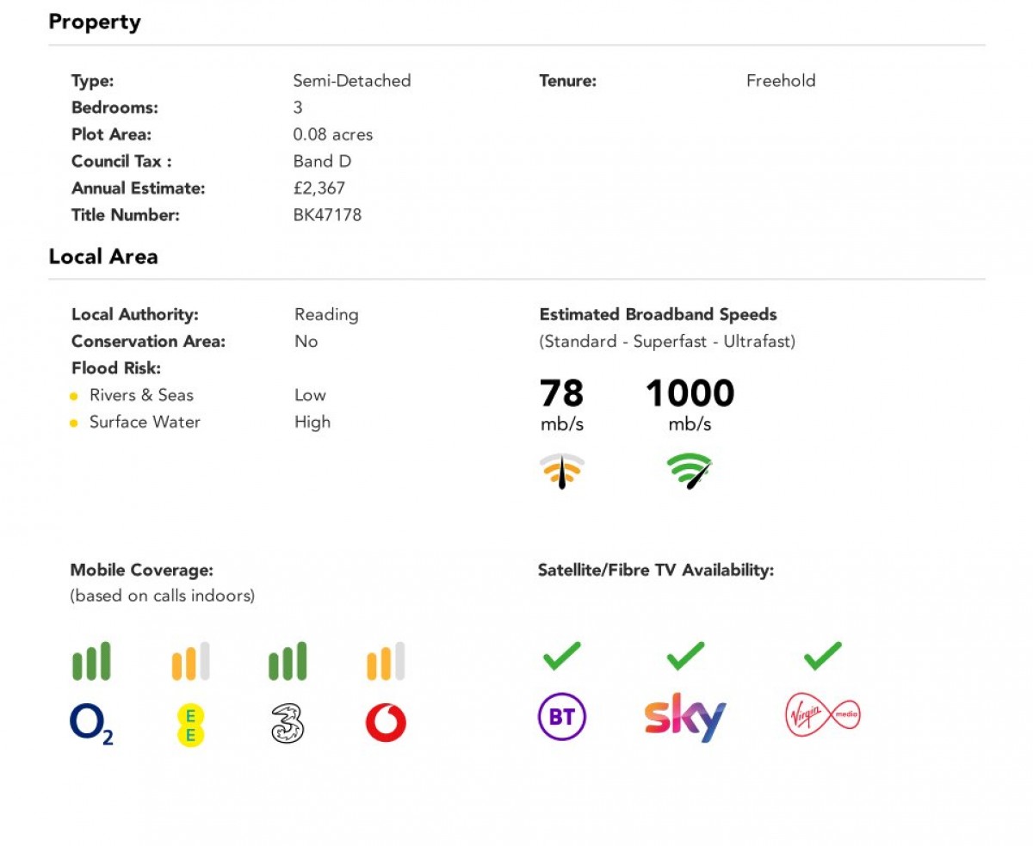Click the Council Tax Band D value

click(322, 161)
